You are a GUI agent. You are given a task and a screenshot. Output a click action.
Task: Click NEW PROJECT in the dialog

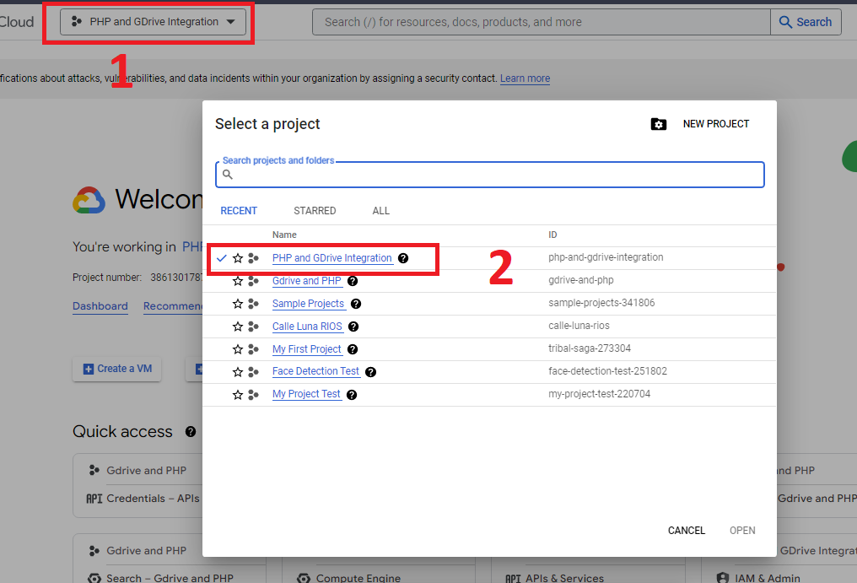point(716,124)
